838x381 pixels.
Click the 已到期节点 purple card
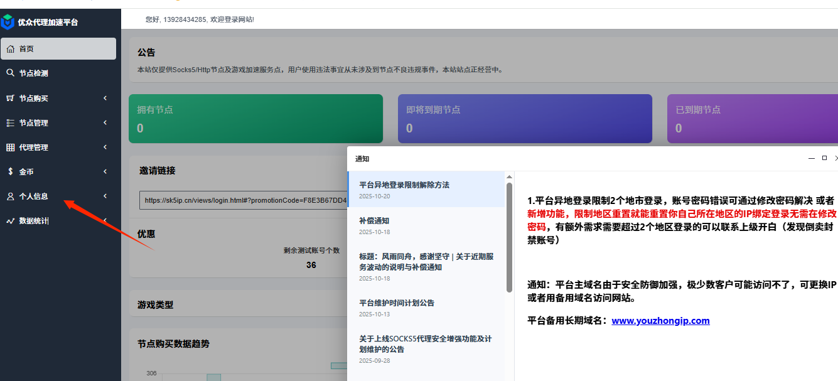point(753,119)
